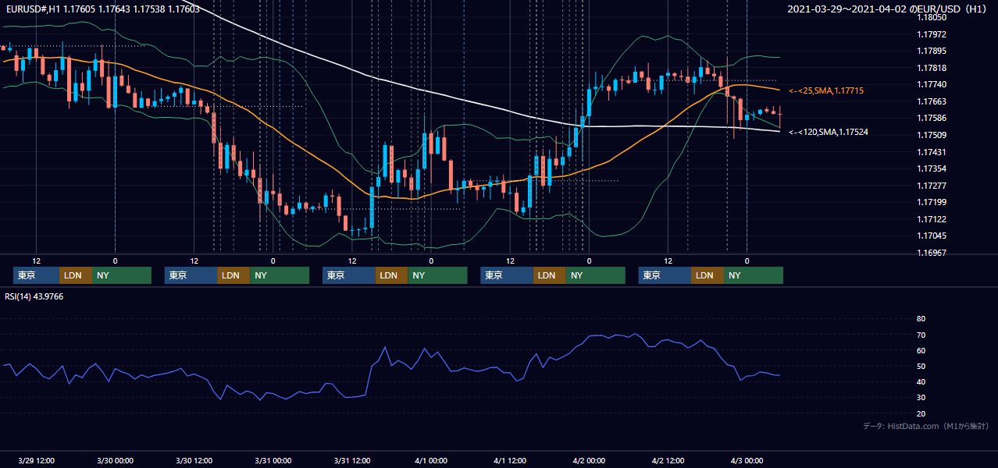Click the 1.17663 price axis label
Image resolution: width=998 pixels, height=468 pixels.
[931, 101]
